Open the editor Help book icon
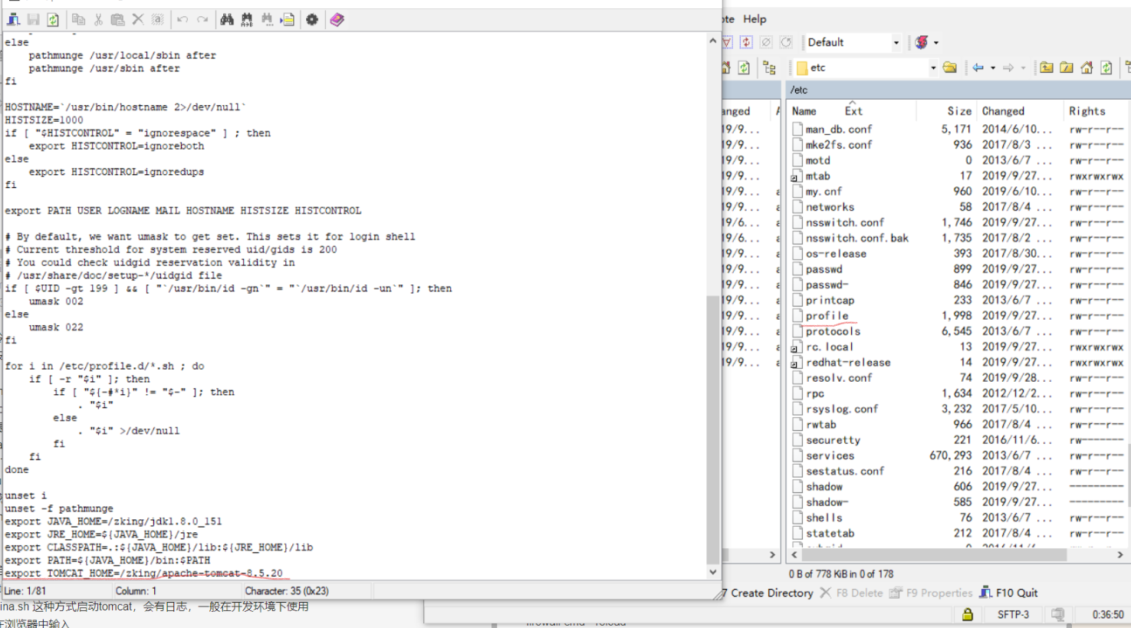The width and height of the screenshot is (1131, 628). point(337,19)
